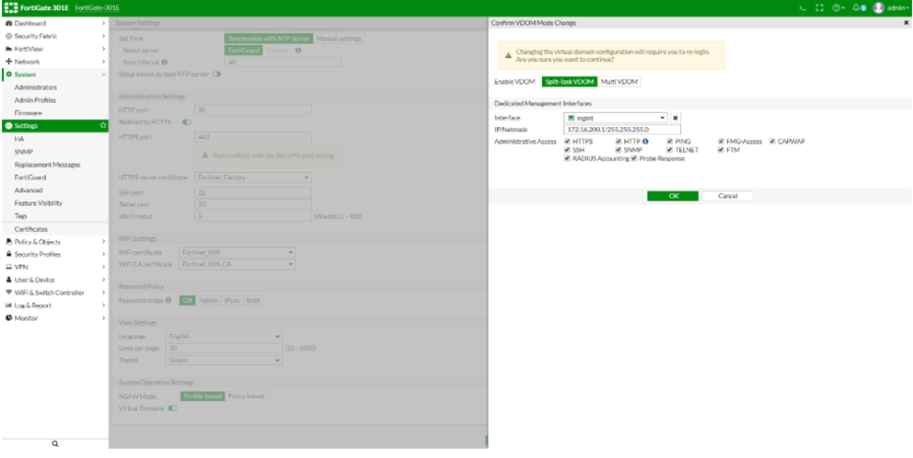The image size is (913, 458).
Task: Toggle the TELNET access checkbox
Action: (670, 150)
